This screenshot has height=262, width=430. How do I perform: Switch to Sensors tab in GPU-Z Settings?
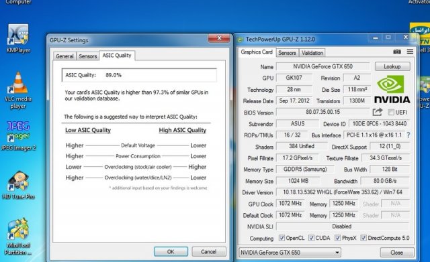coord(88,56)
